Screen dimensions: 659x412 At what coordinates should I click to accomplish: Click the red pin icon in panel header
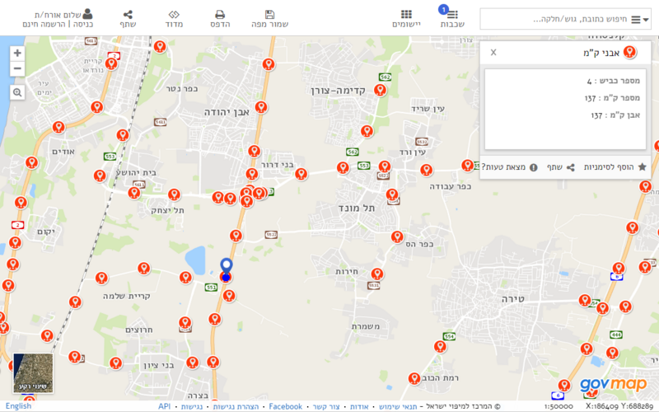coord(629,52)
